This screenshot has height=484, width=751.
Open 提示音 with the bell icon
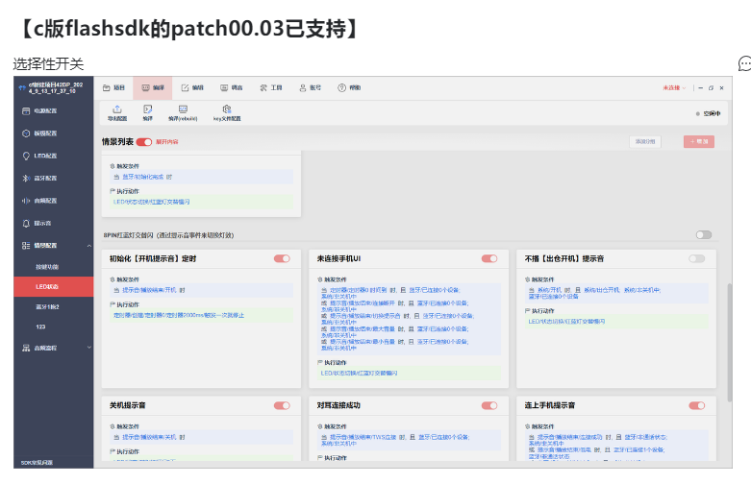click(x=26, y=224)
